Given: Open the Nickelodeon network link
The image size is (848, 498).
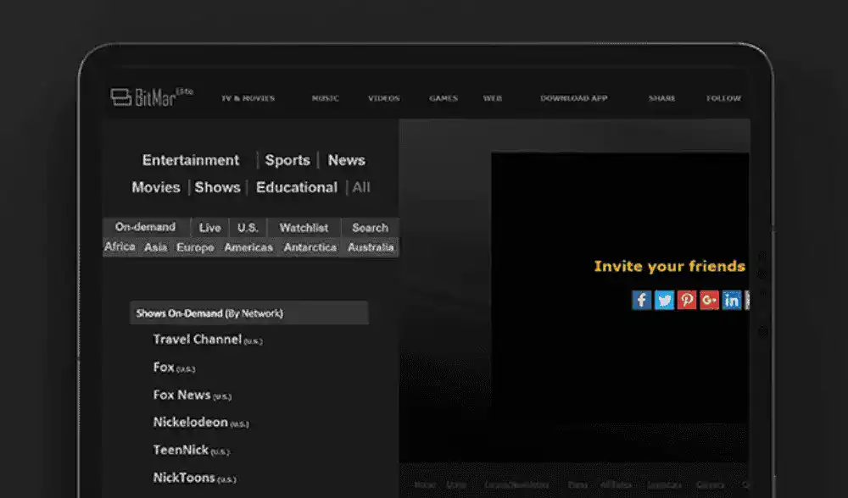Looking at the screenshot, I should [191, 422].
